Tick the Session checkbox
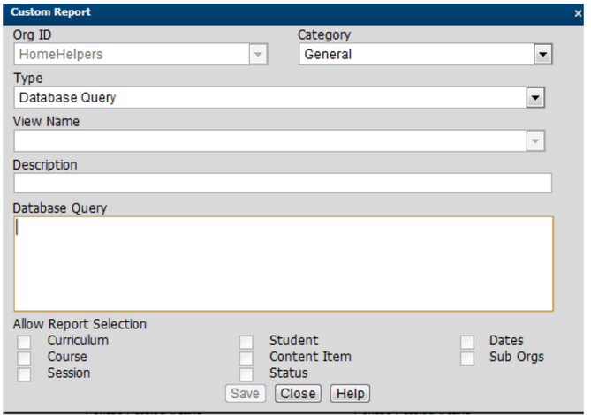The height and width of the screenshot is (415, 591). [x=25, y=374]
